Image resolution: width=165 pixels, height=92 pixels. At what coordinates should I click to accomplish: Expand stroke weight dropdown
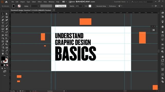tap(38, 6)
